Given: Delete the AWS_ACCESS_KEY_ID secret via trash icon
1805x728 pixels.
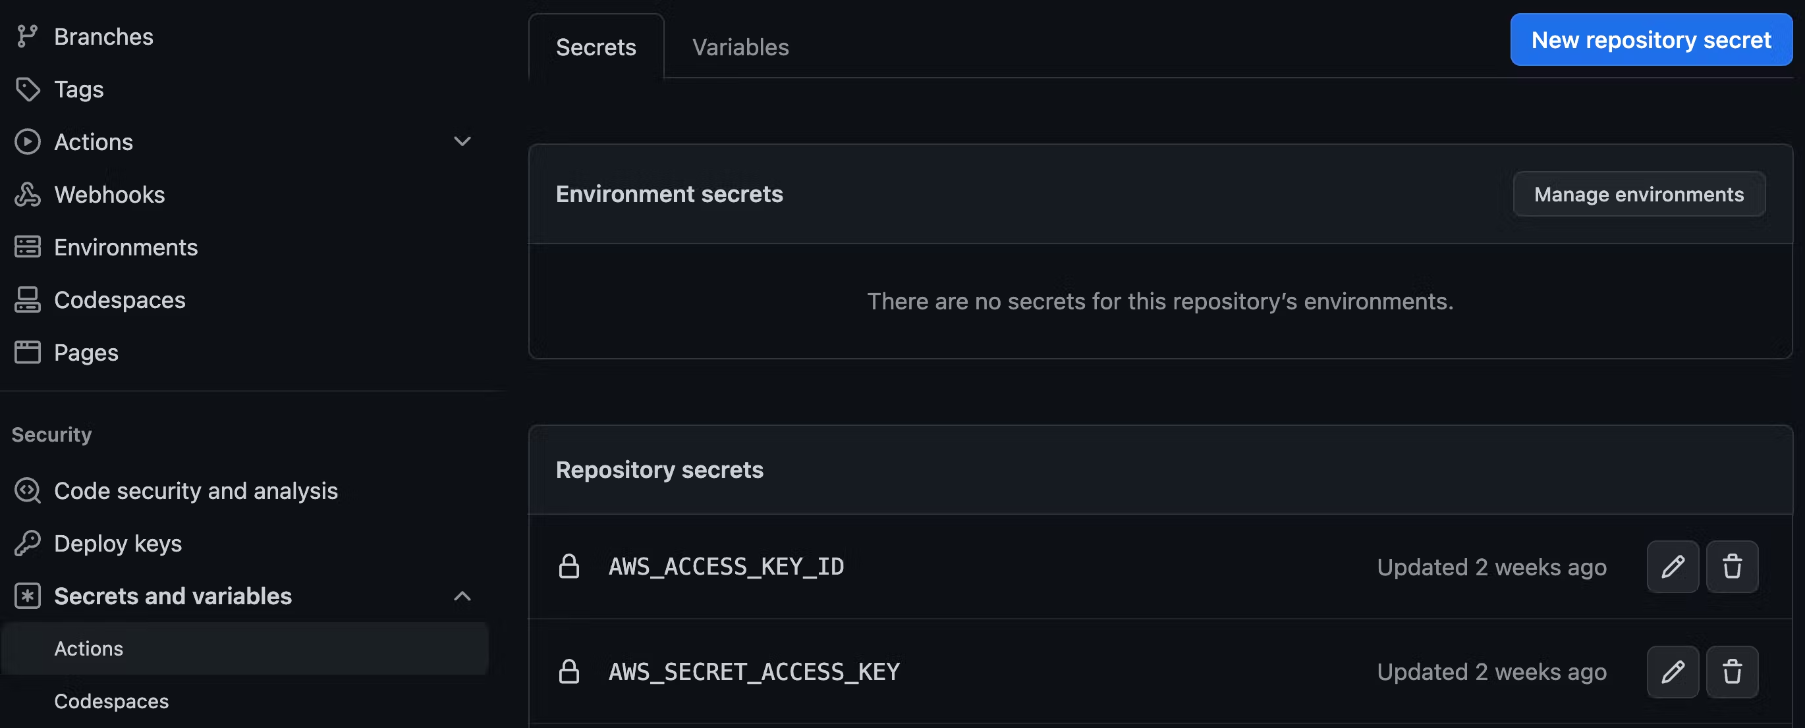Looking at the screenshot, I should coord(1731,566).
